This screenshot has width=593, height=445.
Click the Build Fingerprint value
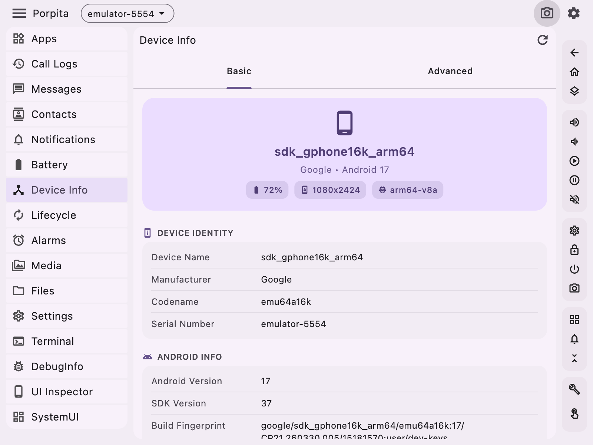[x=362, y=430]
